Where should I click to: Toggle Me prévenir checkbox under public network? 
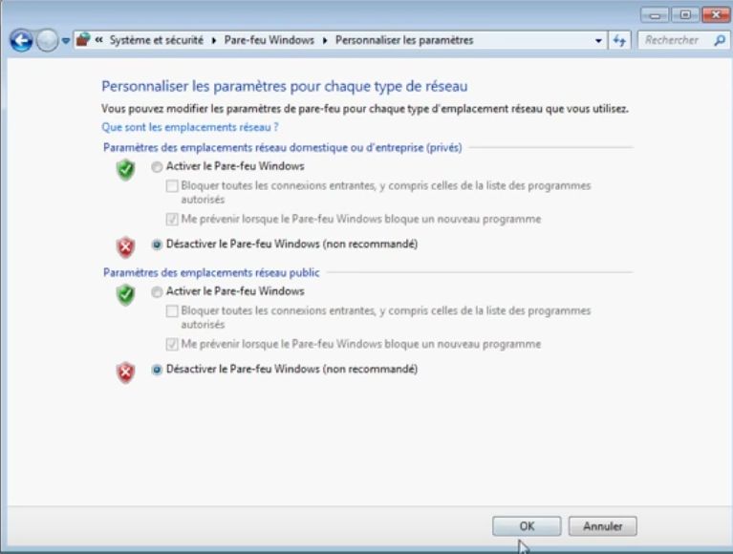tap(172, 344)
